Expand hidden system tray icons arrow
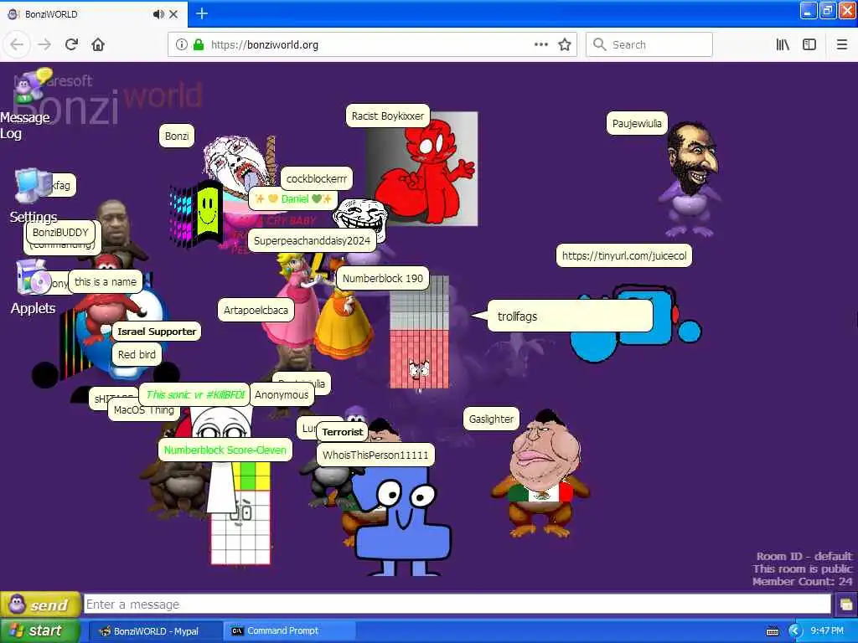The width and height of the screenshot is (858, 643). click(x=794, y=631)
